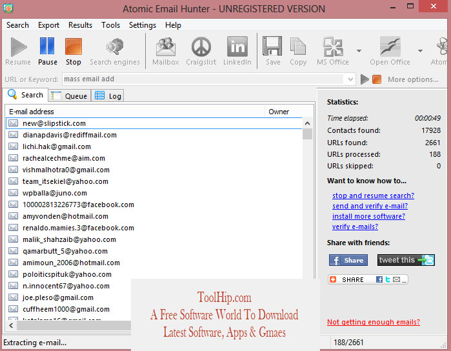Open the URL or Keyword history dropdown

(350, 79)
